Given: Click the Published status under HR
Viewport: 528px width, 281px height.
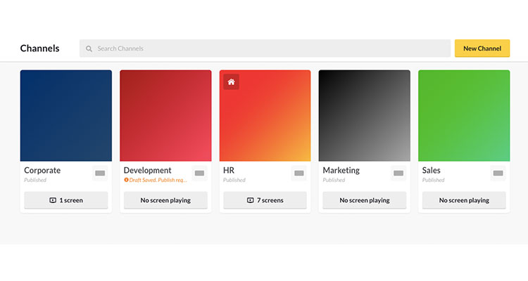Looking at the screenshot, I should (234, 180).
